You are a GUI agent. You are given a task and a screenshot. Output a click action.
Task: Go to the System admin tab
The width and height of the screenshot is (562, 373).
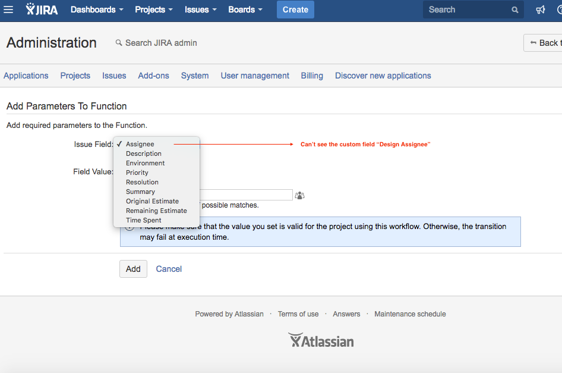(x=195, y=76)
